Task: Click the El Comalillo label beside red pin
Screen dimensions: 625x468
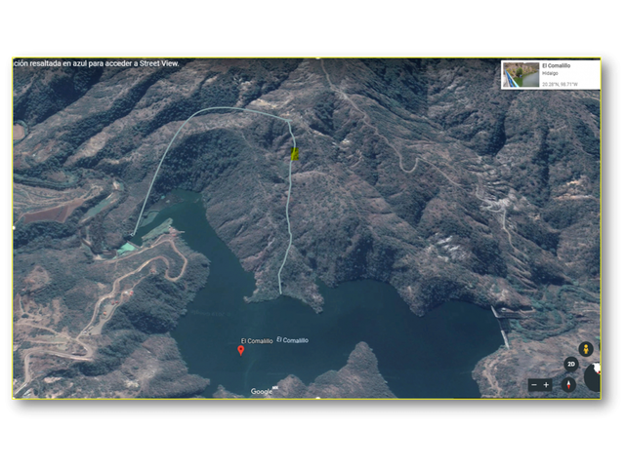Action: pos(257,341)
